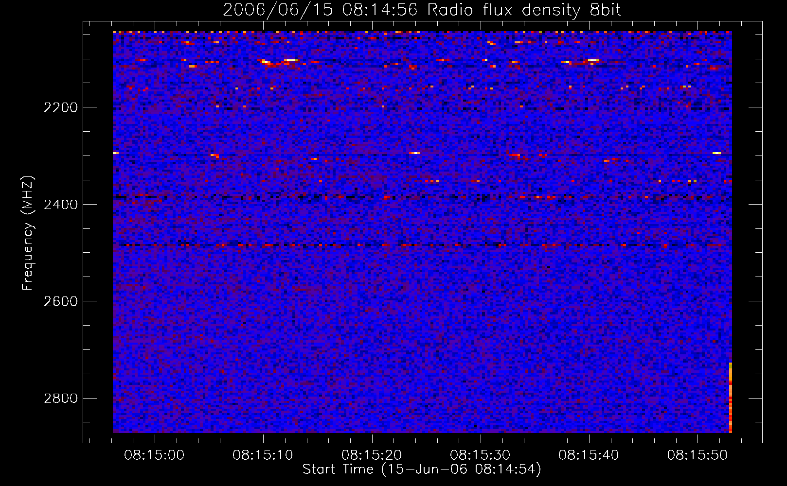787x486 pixels.
Task: Click the "Start Time (15-Jun-06 08:14:54)" axis label
Action: [x=422, y=469]
